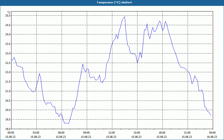This screenshot has height=140, width=224.
Task: Click the 24,5 y-axis label
Action: point(8,25)
